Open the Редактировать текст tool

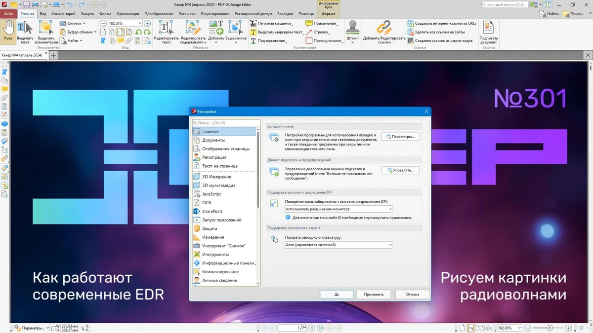click(x=166, y=33)
